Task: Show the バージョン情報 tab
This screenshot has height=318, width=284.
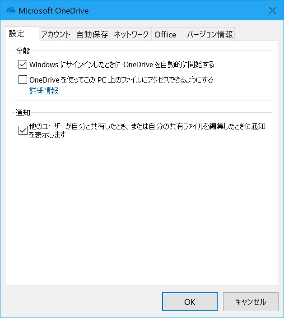Action: coord(210,34)
